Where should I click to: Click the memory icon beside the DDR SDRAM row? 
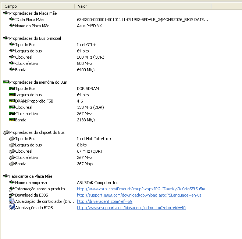tap(12, 89)
